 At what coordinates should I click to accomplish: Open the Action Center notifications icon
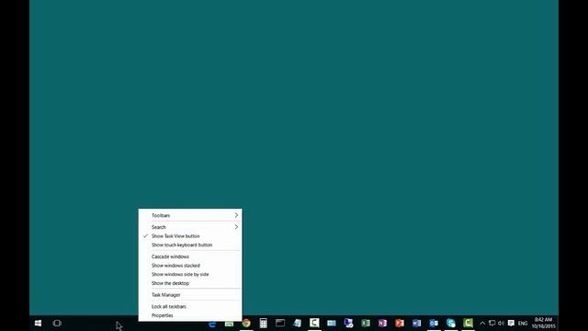511,323
